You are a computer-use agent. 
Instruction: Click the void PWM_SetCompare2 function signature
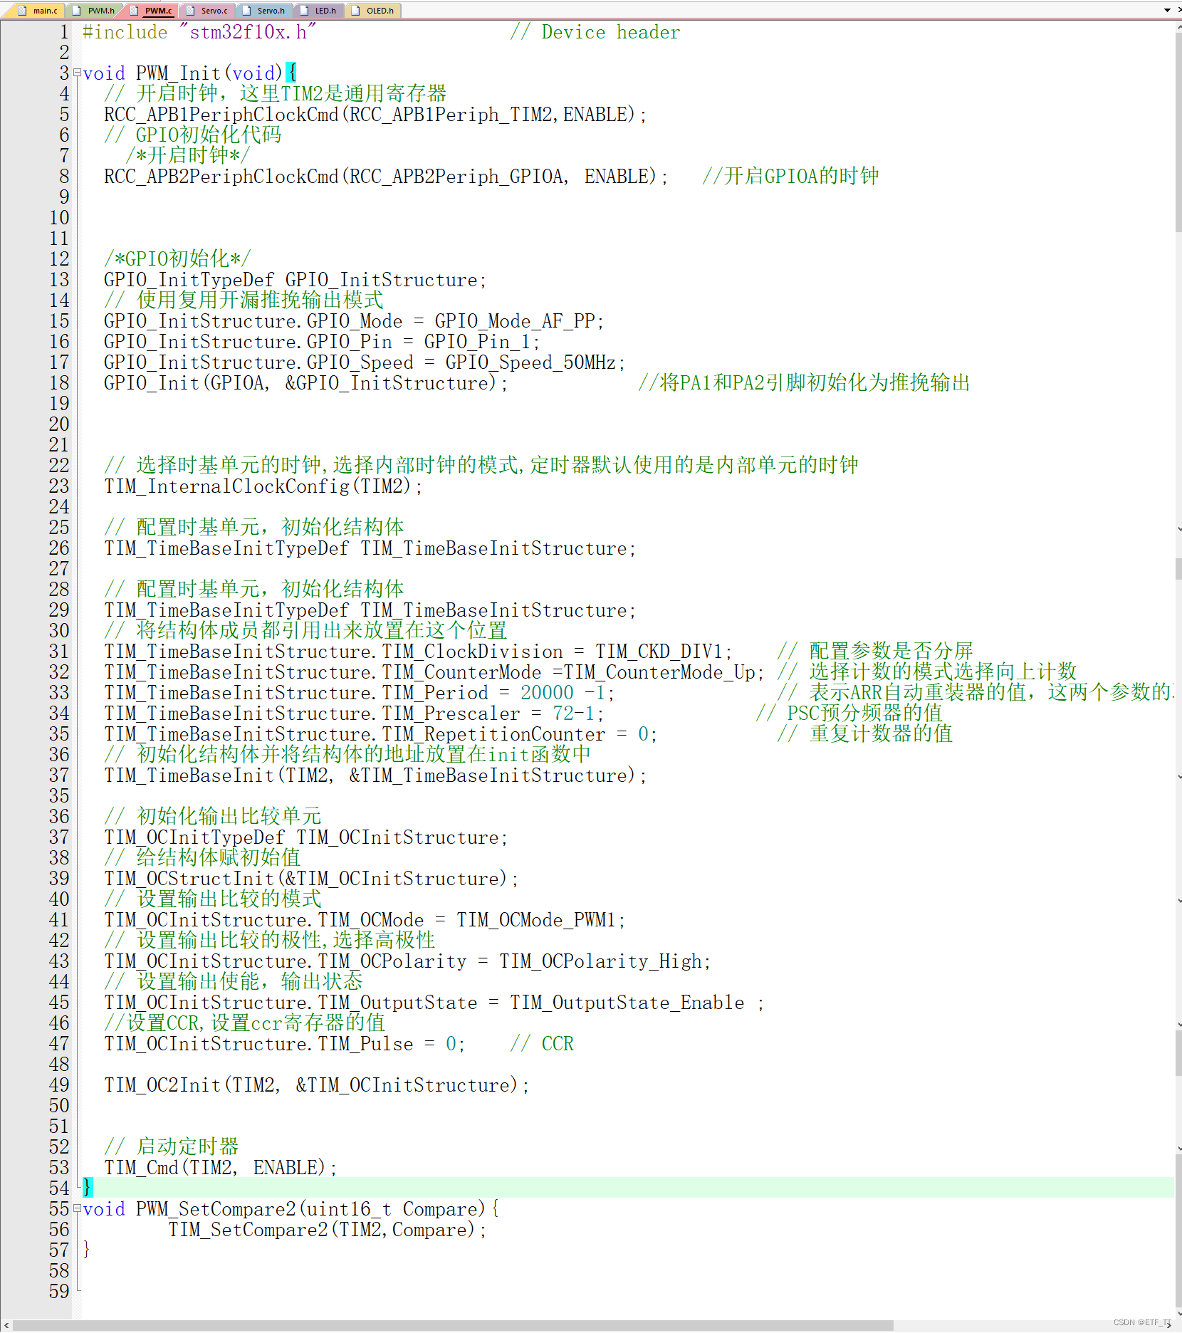coord(291,1209)
